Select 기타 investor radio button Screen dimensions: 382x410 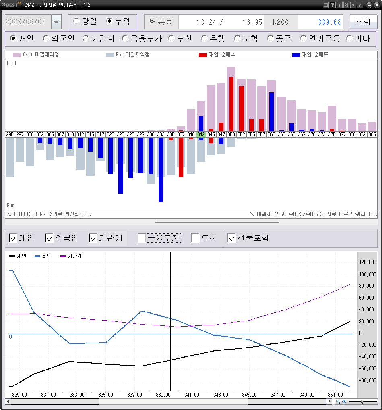(349, 38)
